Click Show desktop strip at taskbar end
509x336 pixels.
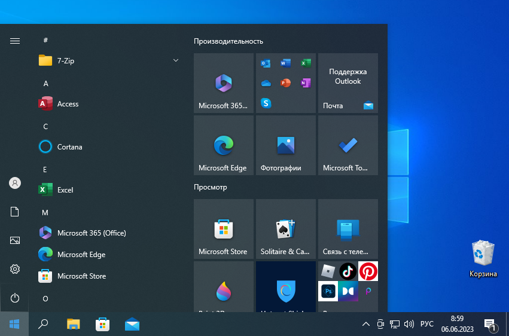coord(507,324)
